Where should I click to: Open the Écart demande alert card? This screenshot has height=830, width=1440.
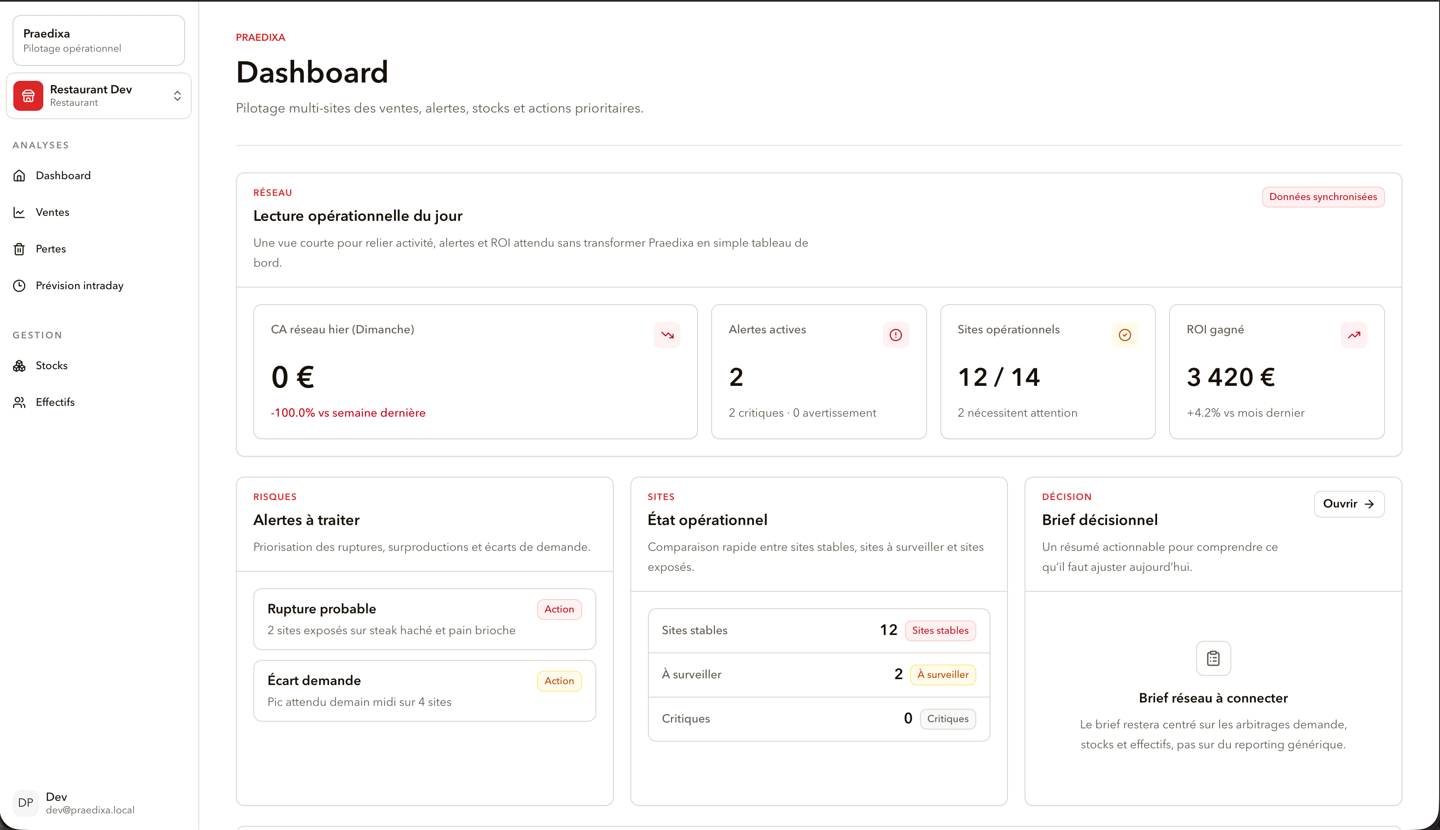pos(424,691)
